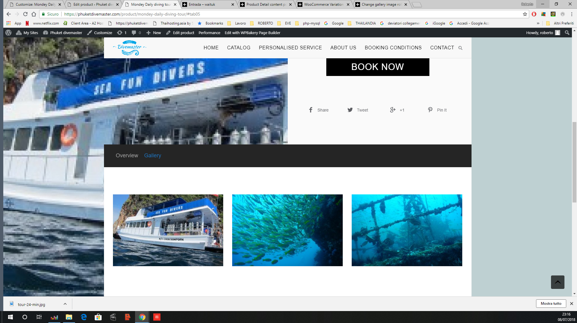
Task: Click Edit product in admin bar
Action: (180, 33)
